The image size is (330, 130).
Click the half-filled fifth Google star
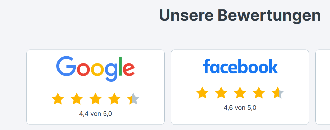coord(133,99)
